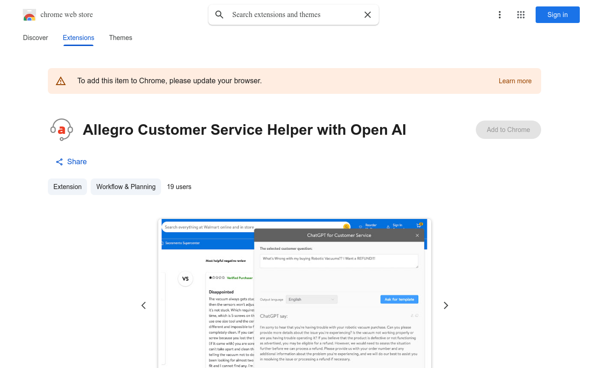Click the warning triangle icon in banner
Image resolution: width=589 pixels, height=368 pixels.
click(61, 81)
